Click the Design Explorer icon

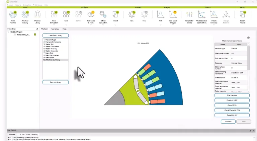226,14
